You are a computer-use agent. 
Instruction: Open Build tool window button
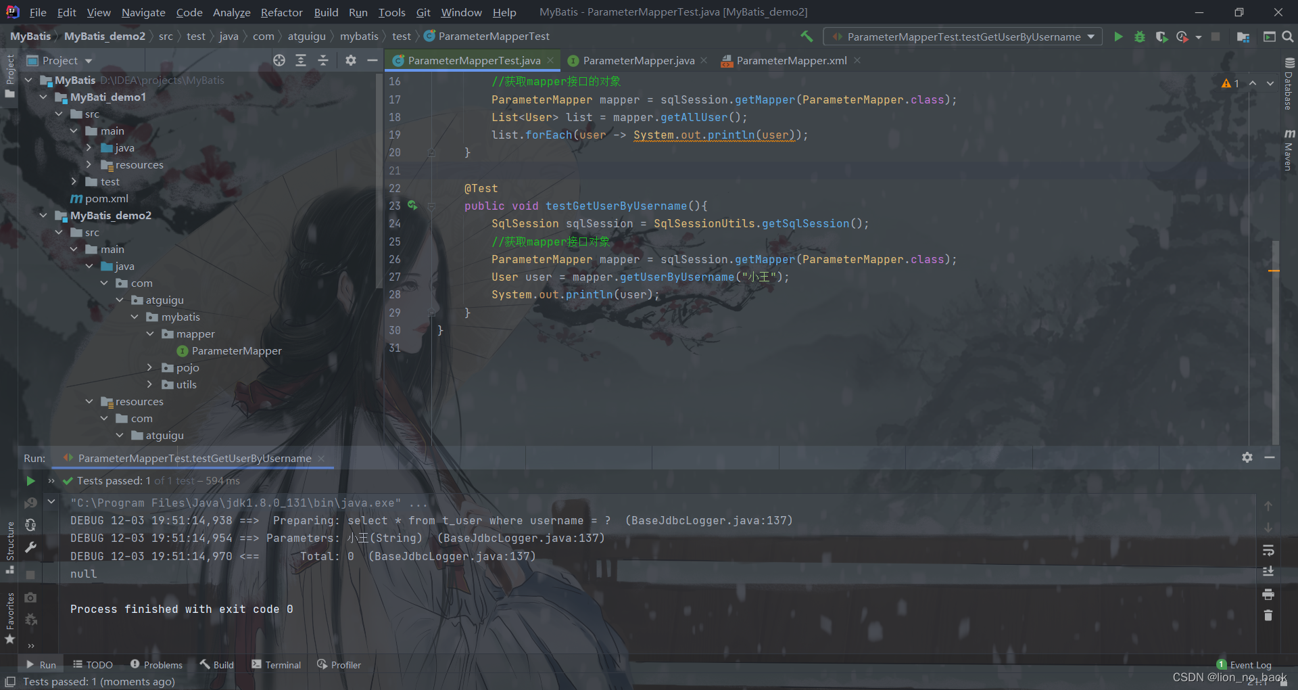coord(217,665)
